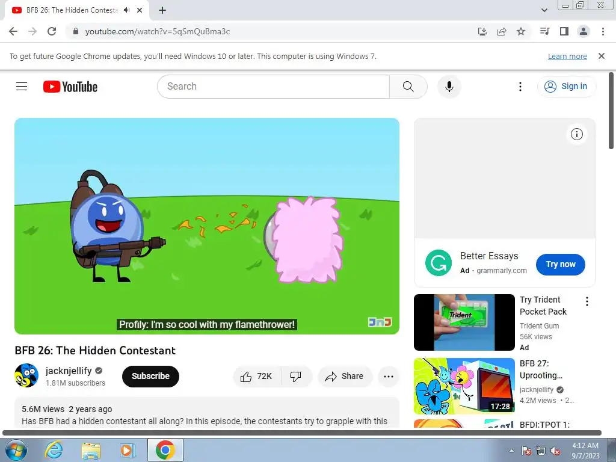Viewport: 616px width, 462px height.
Task: Open the jacknjellify channel name link
Action: tap(69, 371)
